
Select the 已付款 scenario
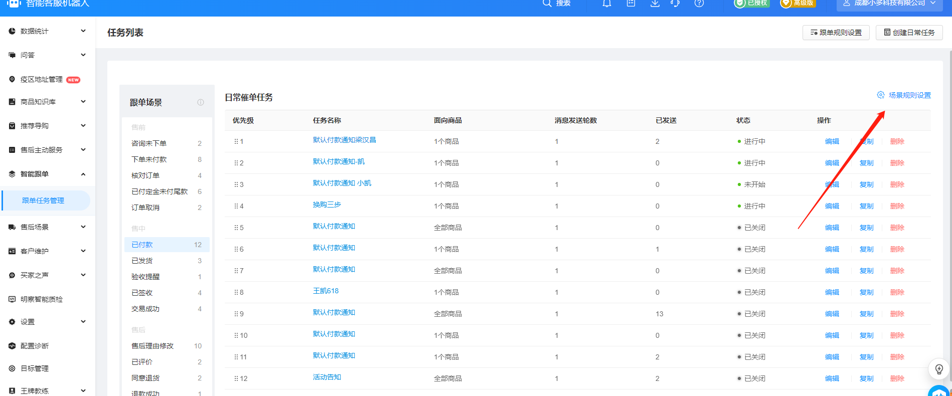click(167, 245)
